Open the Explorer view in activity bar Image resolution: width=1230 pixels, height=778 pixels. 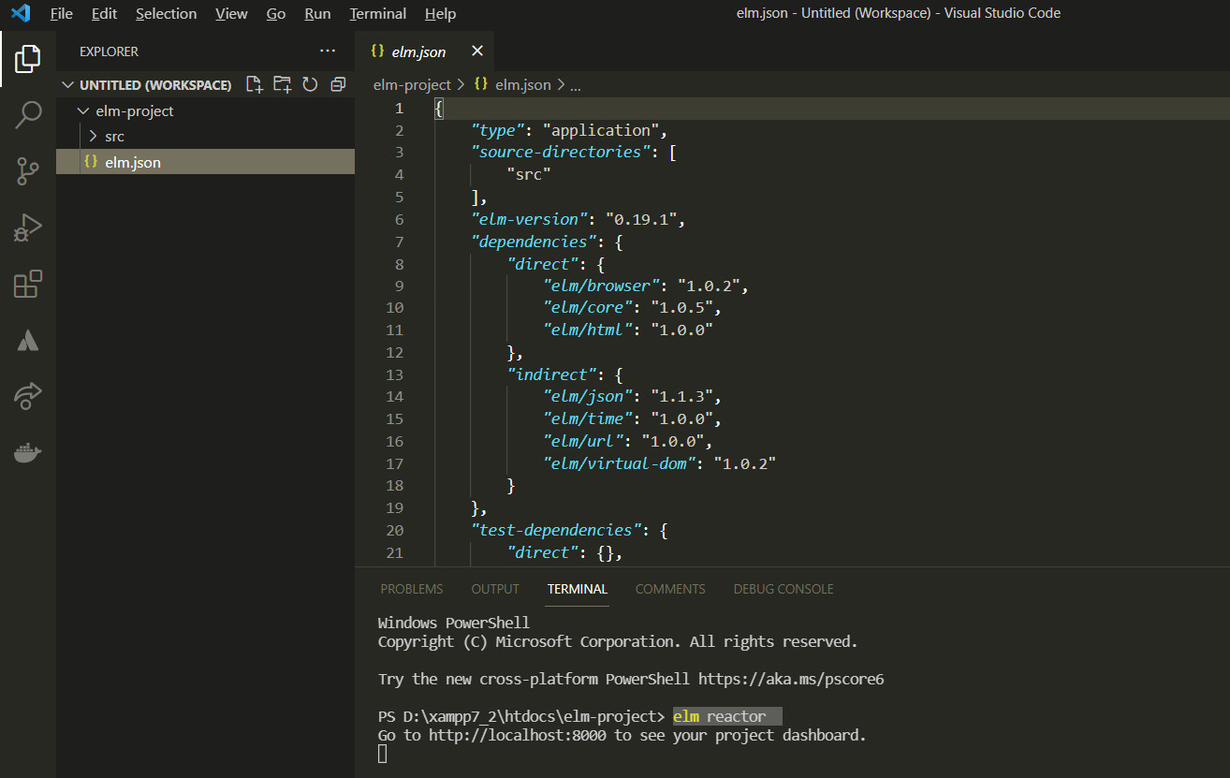pyautogui.click(x=27, y=58)
